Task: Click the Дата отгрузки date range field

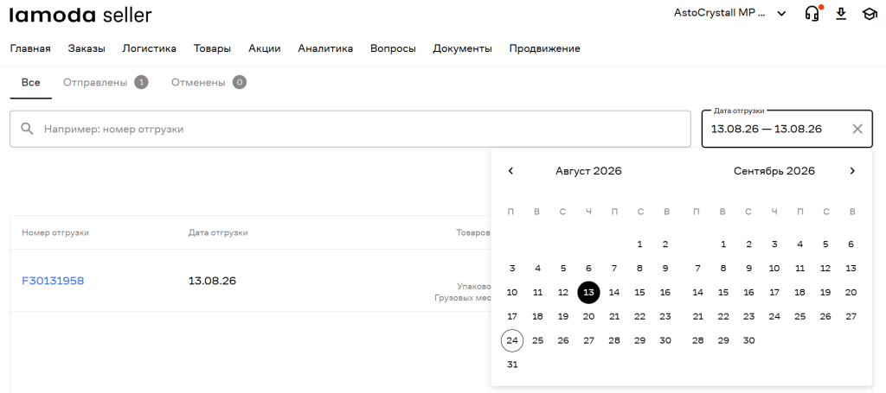Action: [787, 129]
